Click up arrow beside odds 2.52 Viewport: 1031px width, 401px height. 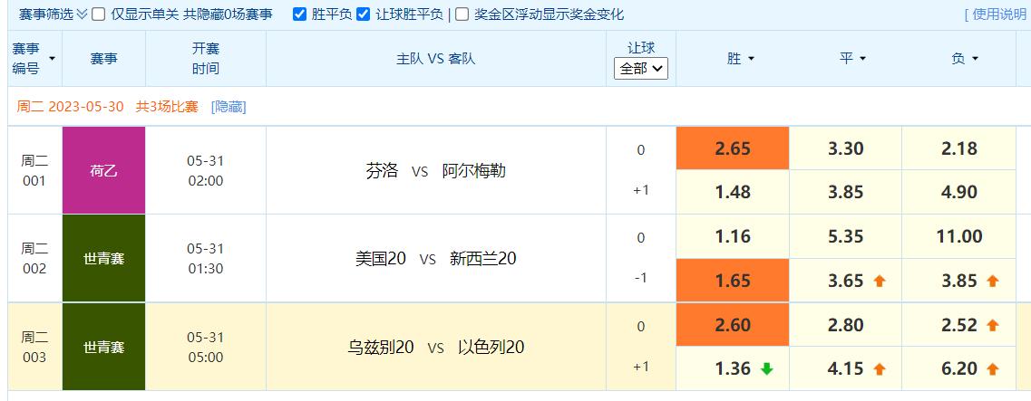[x=993, y=325]
